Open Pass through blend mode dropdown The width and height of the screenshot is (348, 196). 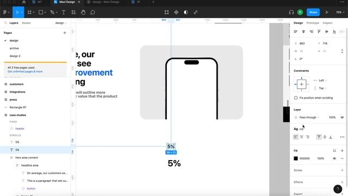coord(309,118)
